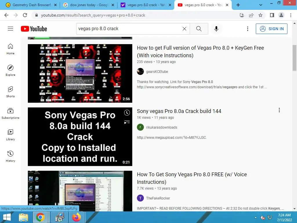Image resolution: width=297 pixels, height=223 pixels.
Task: Click gearsKCEtube channel avatar
Action: (x=140, y=71)
